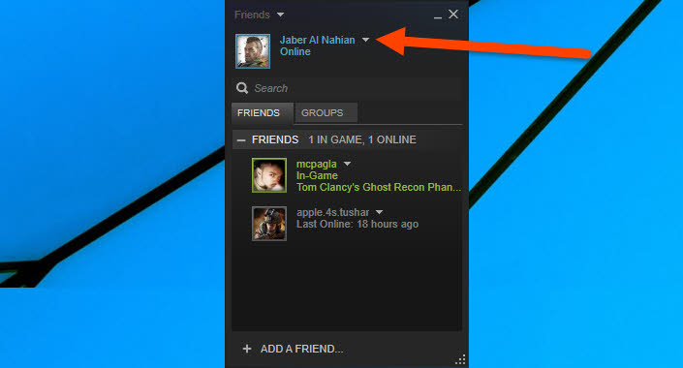Select friend apple.4s.tushar by name
The width and height of the screenshot is (683, 368).
(333, 212)
